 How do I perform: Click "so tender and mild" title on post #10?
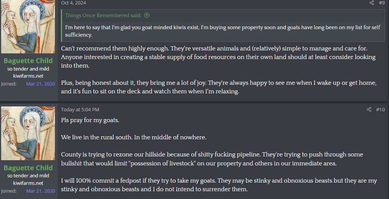point(28,175)
